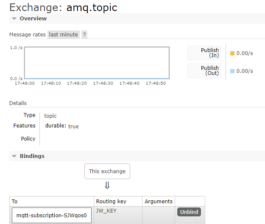265x224 pixels.
Task: Click the blue Publish (Out) color swatch
Action: [232, 71]
